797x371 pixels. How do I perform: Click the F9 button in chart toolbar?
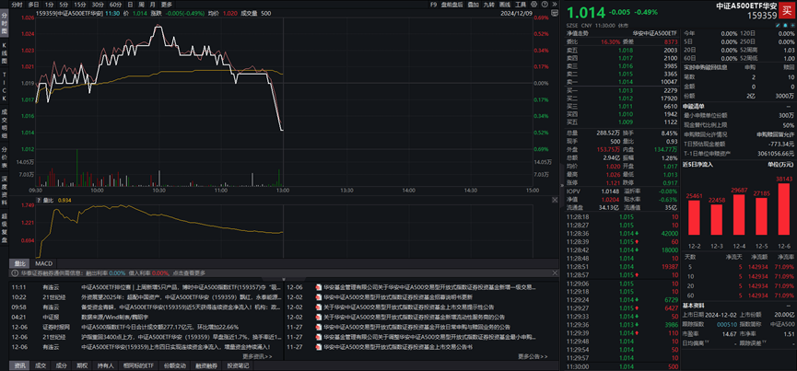433,4
